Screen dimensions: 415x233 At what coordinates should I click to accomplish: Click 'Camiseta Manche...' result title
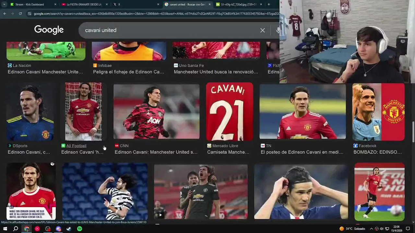228,152
